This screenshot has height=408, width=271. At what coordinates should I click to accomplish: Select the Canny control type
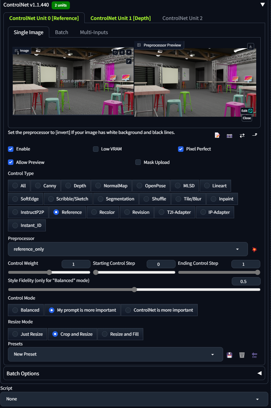point(45,186)
